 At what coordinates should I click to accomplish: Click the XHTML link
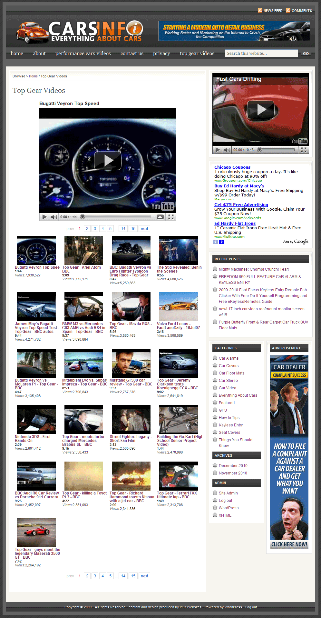[225, 515]
